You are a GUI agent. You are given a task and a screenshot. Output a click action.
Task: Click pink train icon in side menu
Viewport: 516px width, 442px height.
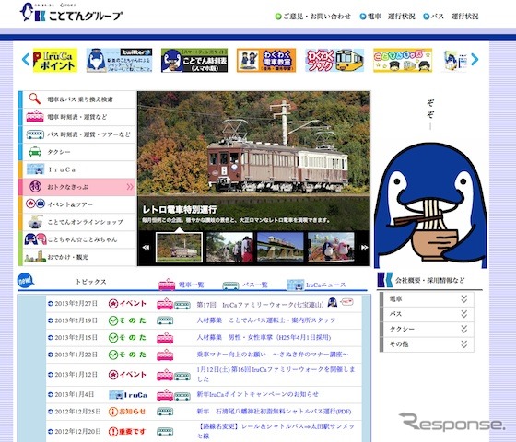tap(35, 116)
